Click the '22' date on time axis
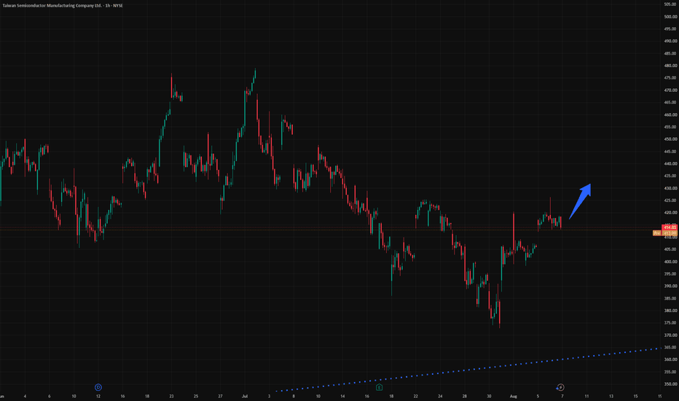679x401 pixels. pyautogui.click(x=416, y=396)
